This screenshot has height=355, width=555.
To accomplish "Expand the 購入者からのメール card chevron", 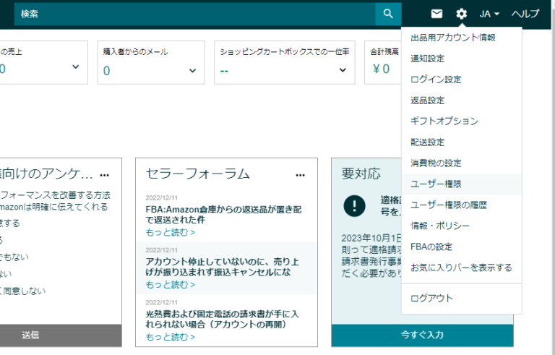I will (192, 71).
